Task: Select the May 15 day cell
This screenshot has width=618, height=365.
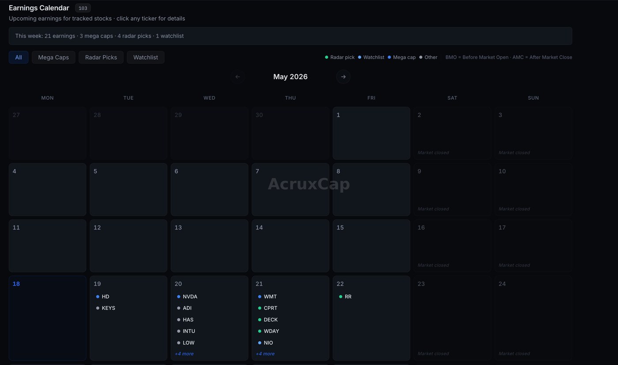Action: pos(371,246)
